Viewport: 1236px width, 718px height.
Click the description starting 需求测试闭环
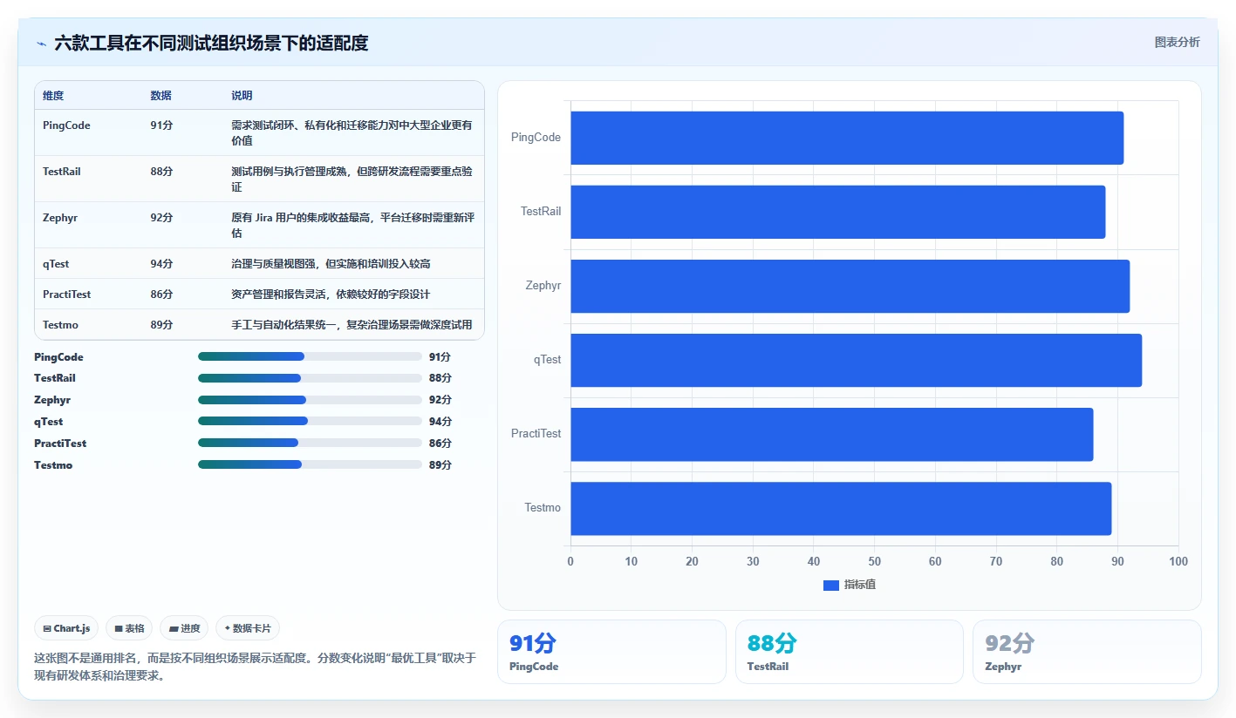pos(352,132)
